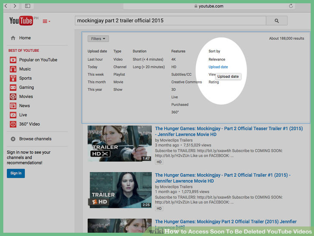Enable the Live feature filter
The height and width of the screenshot is (236, 314).
point(174,97)
